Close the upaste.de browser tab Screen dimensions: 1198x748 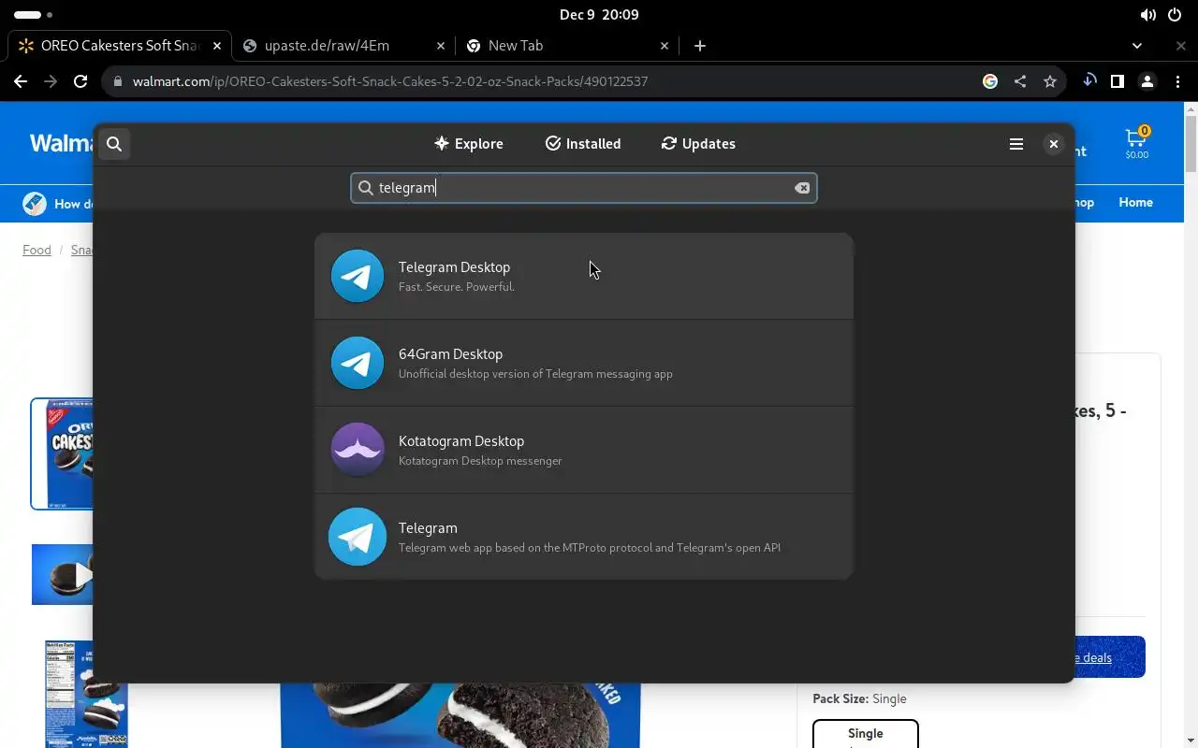pyautogui.click(x=442, y=45)
